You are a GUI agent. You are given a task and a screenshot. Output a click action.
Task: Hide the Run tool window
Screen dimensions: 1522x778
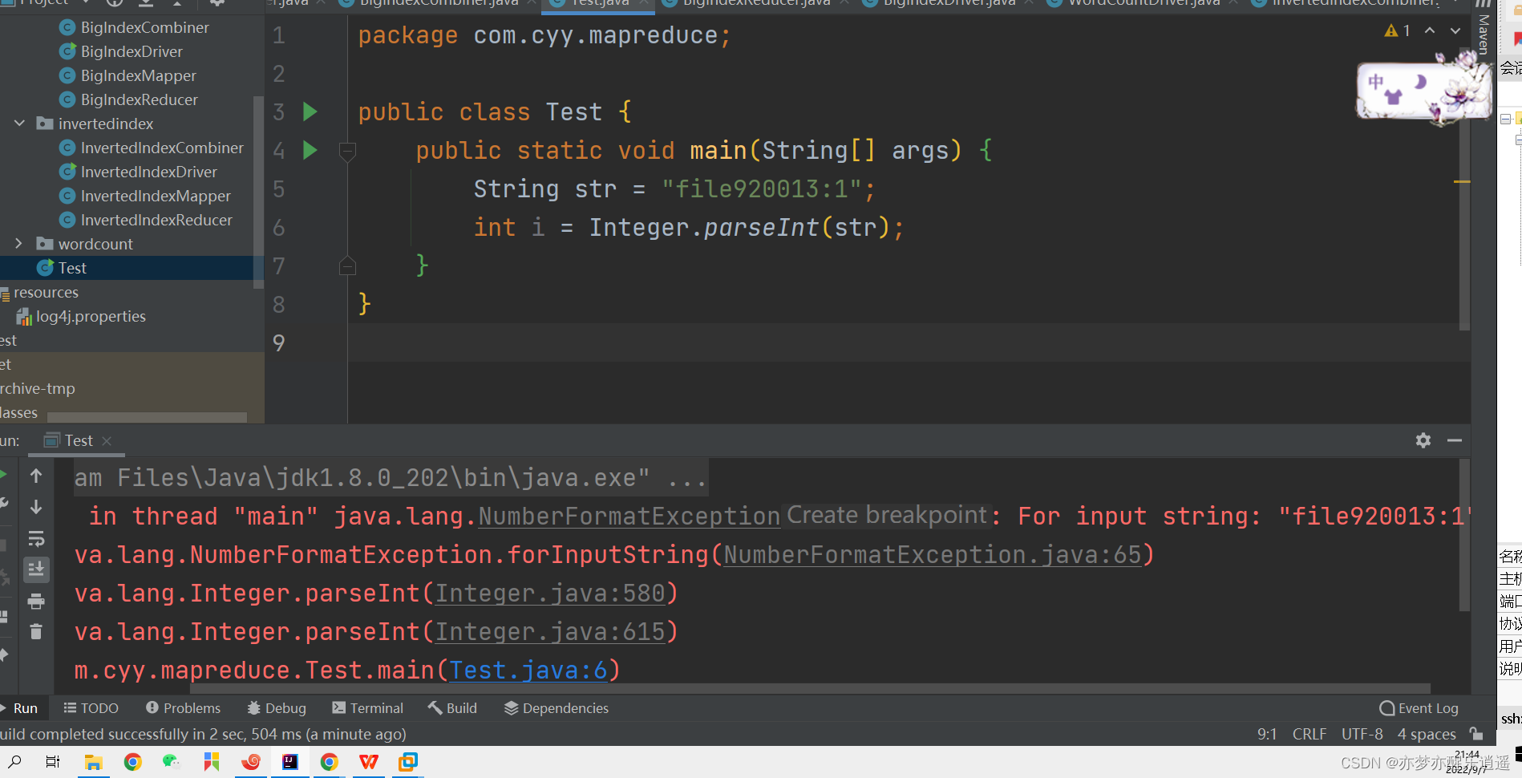[1455, 440]
